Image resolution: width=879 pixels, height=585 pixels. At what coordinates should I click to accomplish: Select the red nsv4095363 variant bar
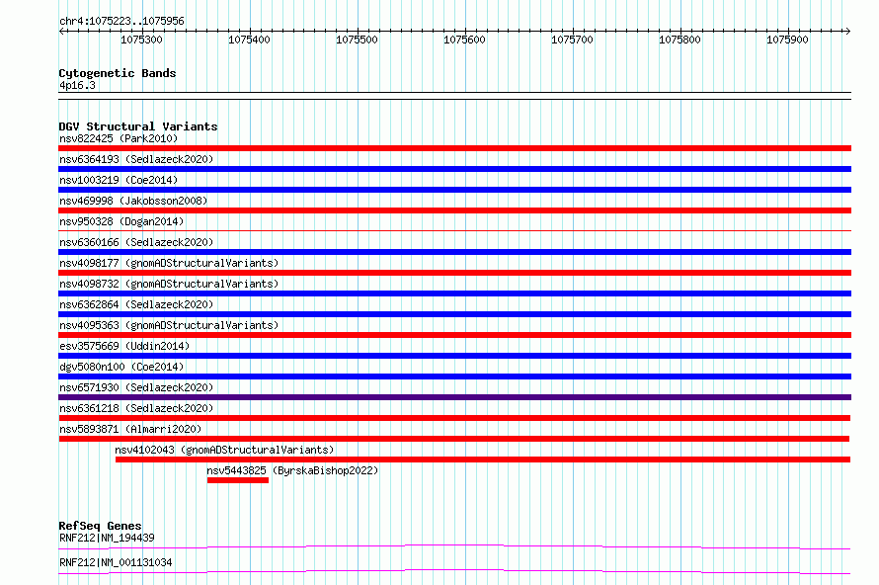pyautogui.click(x=454, y=335)
